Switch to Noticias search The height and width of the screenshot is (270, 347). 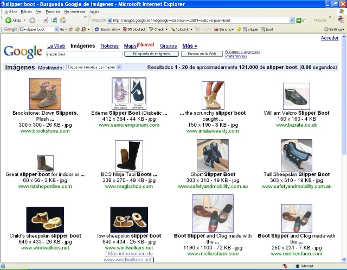tap(110, 46)
